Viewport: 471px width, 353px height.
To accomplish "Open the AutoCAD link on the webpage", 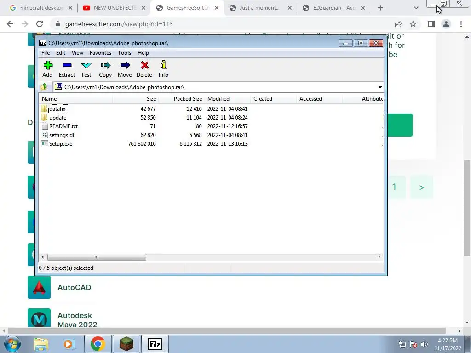I will [74, 287].
